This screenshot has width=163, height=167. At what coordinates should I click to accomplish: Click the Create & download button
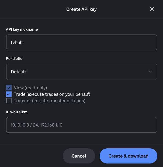coord(128,156)
